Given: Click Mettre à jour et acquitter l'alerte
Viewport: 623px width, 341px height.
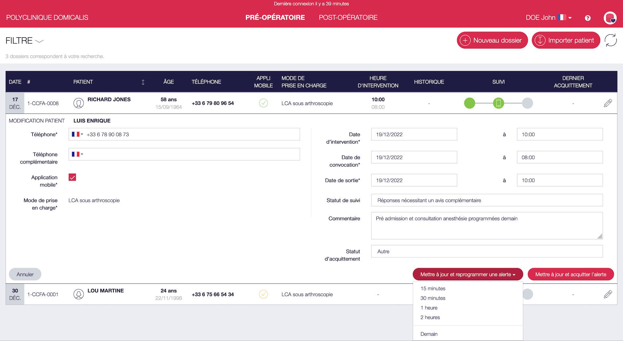Looking at the screenshot, I should 571,274.
